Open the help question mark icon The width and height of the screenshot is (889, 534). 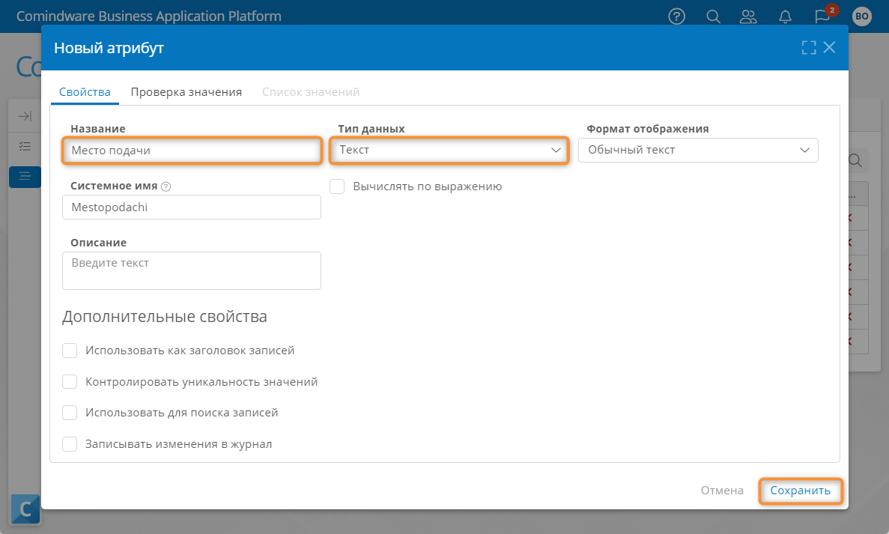(x=676, y=16)
